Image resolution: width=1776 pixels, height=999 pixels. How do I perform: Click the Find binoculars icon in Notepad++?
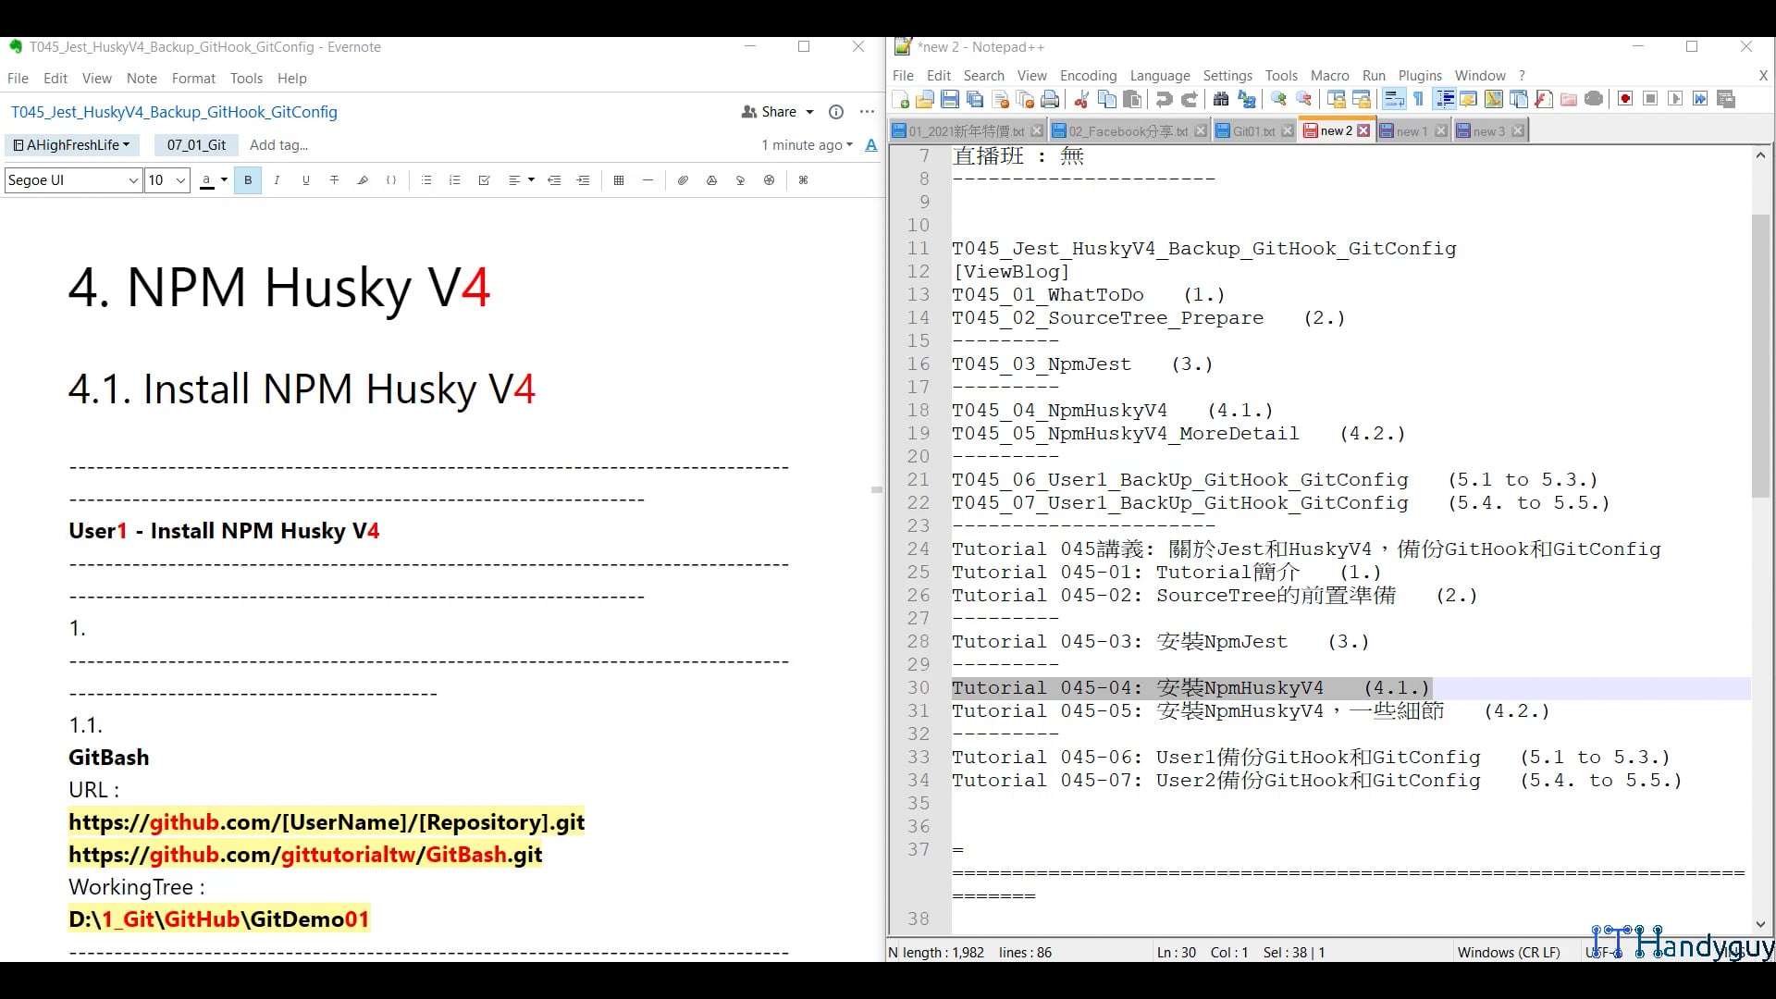1221,99
